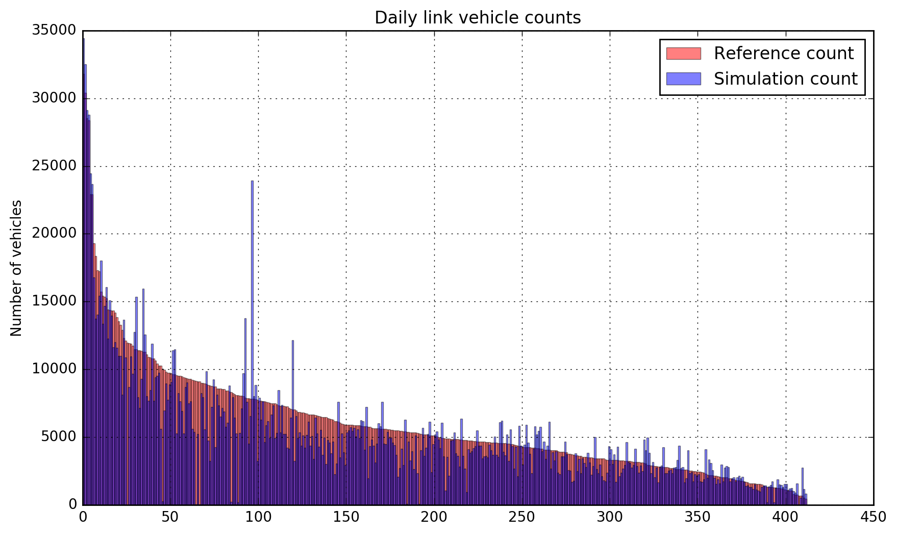Select the "Reference count" legend label
This screenshot has height=535, width=897.
(783, 54)
